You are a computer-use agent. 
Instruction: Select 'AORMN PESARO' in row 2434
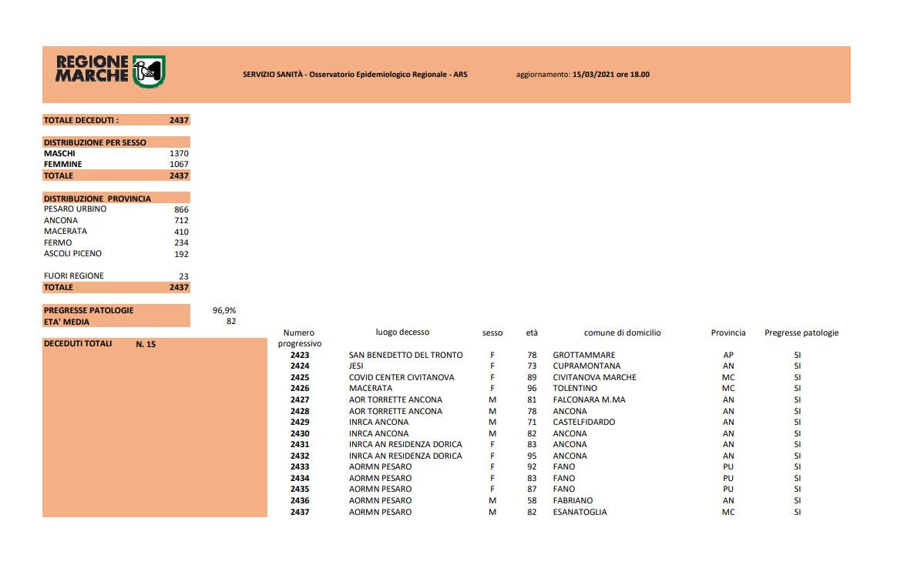380,479
